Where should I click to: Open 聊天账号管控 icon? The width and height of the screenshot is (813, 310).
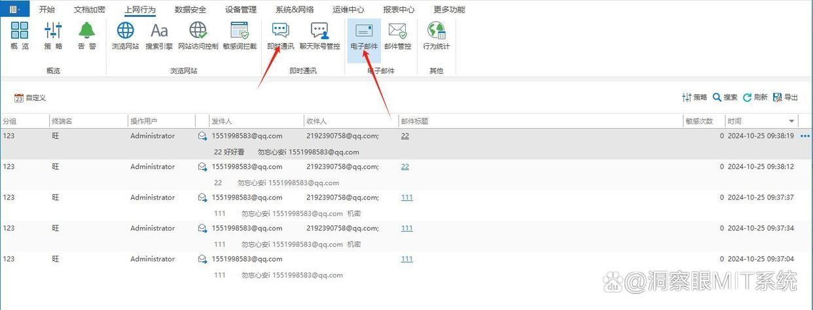click(x=319, y=35)
